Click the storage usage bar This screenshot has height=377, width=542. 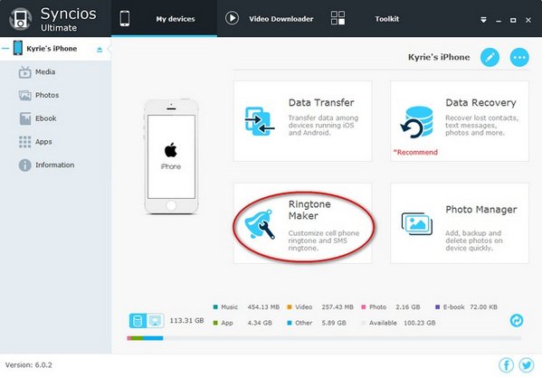(x=324, y=338)
